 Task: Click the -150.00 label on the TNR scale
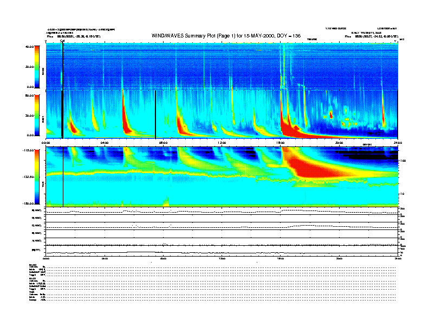coord(28,203)
